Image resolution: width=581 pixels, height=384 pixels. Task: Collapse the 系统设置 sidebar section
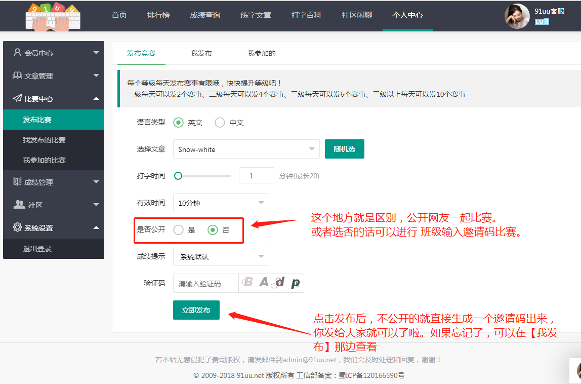pyautogui.click(x=96, y=228)
